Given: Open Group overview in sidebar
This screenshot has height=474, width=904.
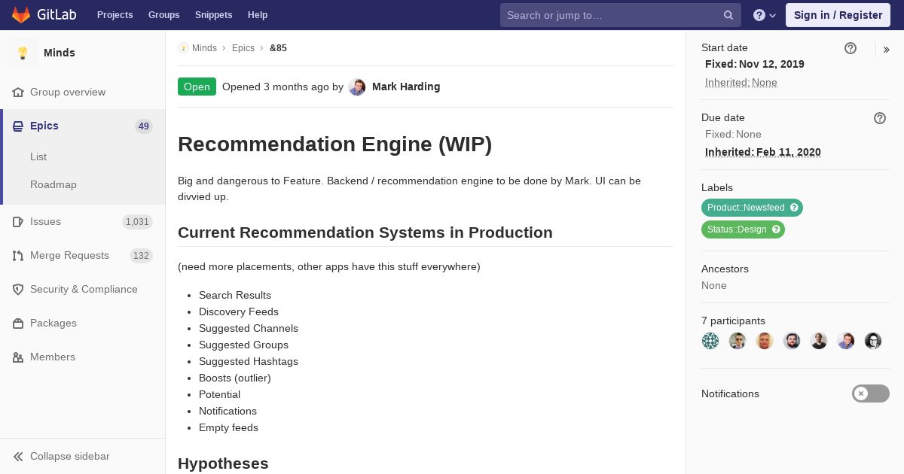Looking at the screenshot, I should [68, 92].
